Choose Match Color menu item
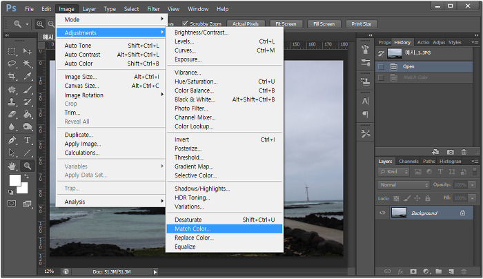483x279 pixels. pyautogui.click(x=224, y=229)
